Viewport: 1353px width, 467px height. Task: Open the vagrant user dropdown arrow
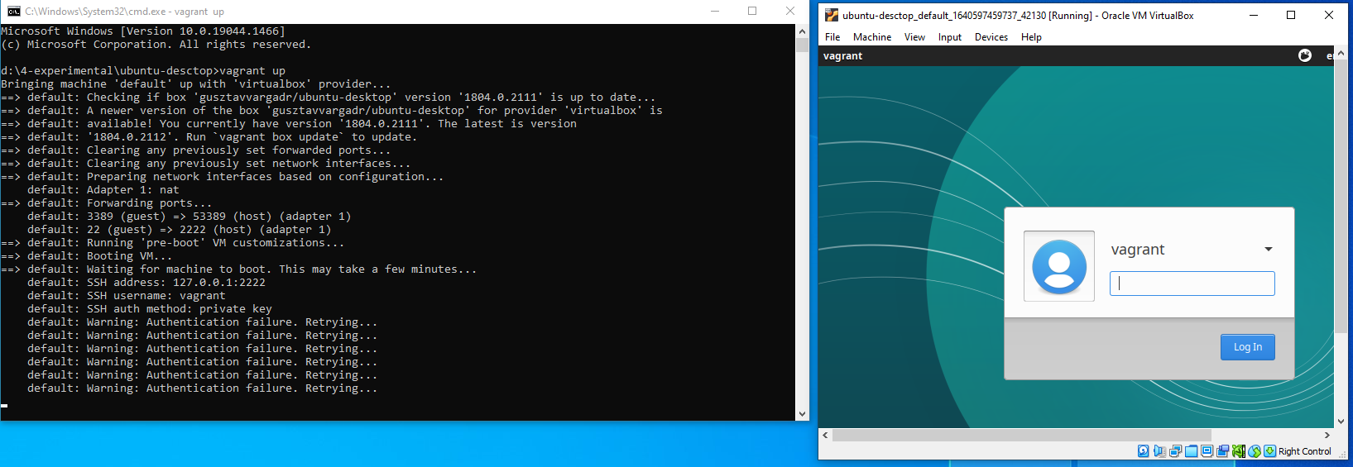[x=1268, y=250]
